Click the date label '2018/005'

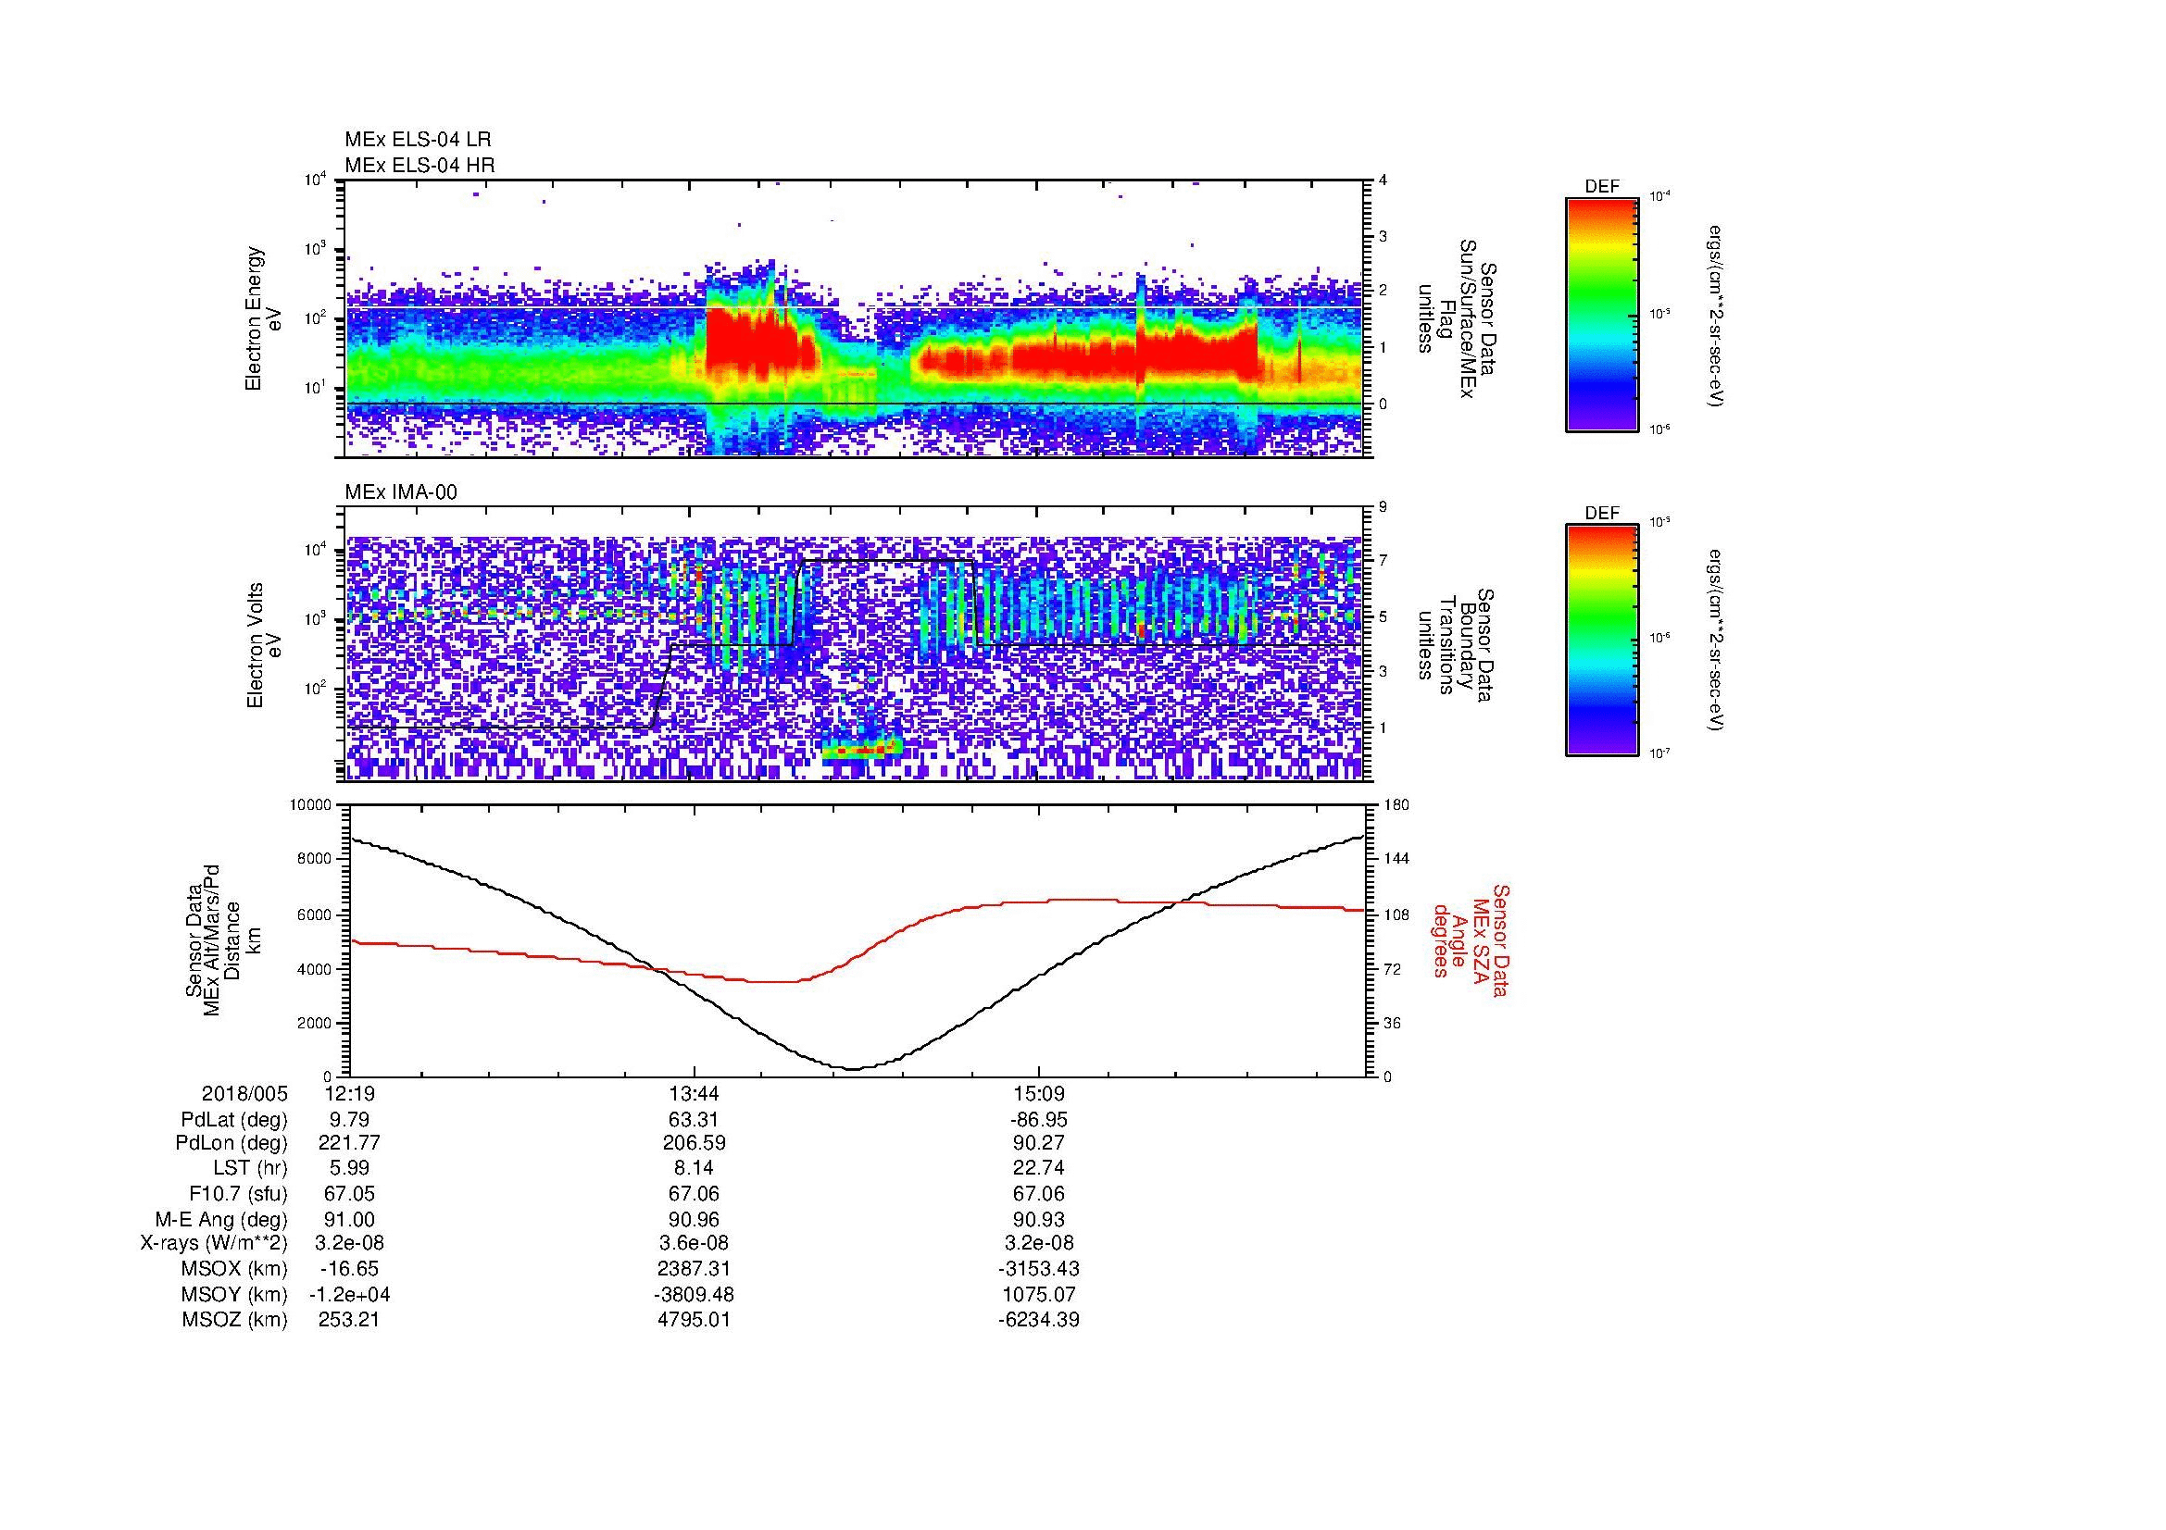click(244, 1094)
